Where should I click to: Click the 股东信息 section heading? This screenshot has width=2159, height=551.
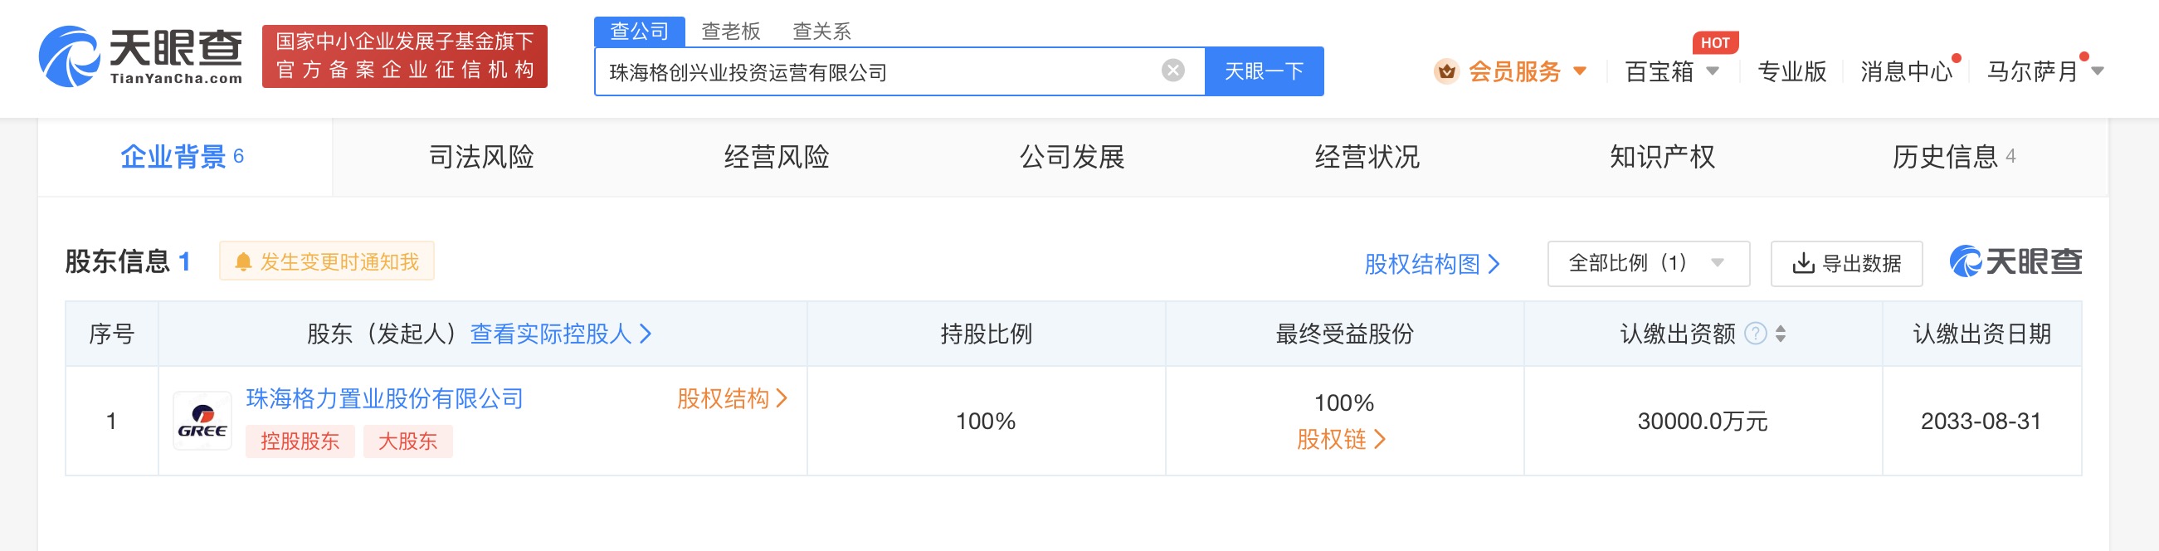point(118,261)
